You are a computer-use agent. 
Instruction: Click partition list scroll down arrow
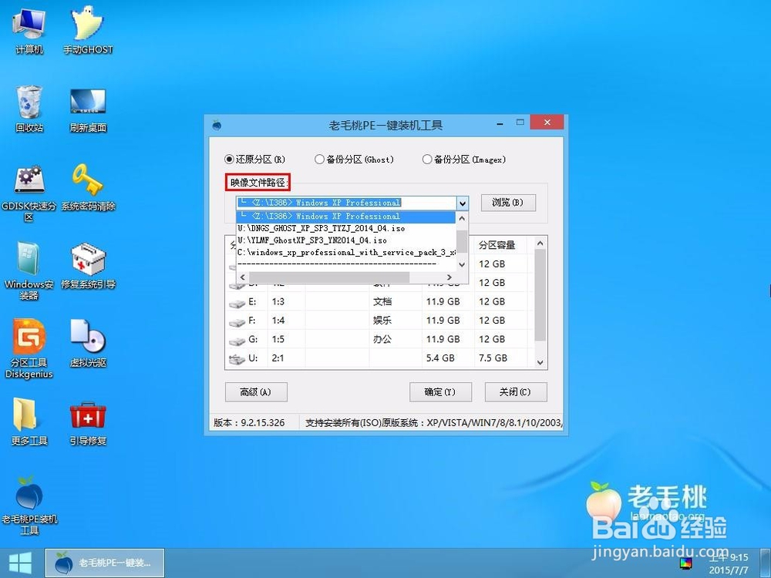tap(540, 363)
